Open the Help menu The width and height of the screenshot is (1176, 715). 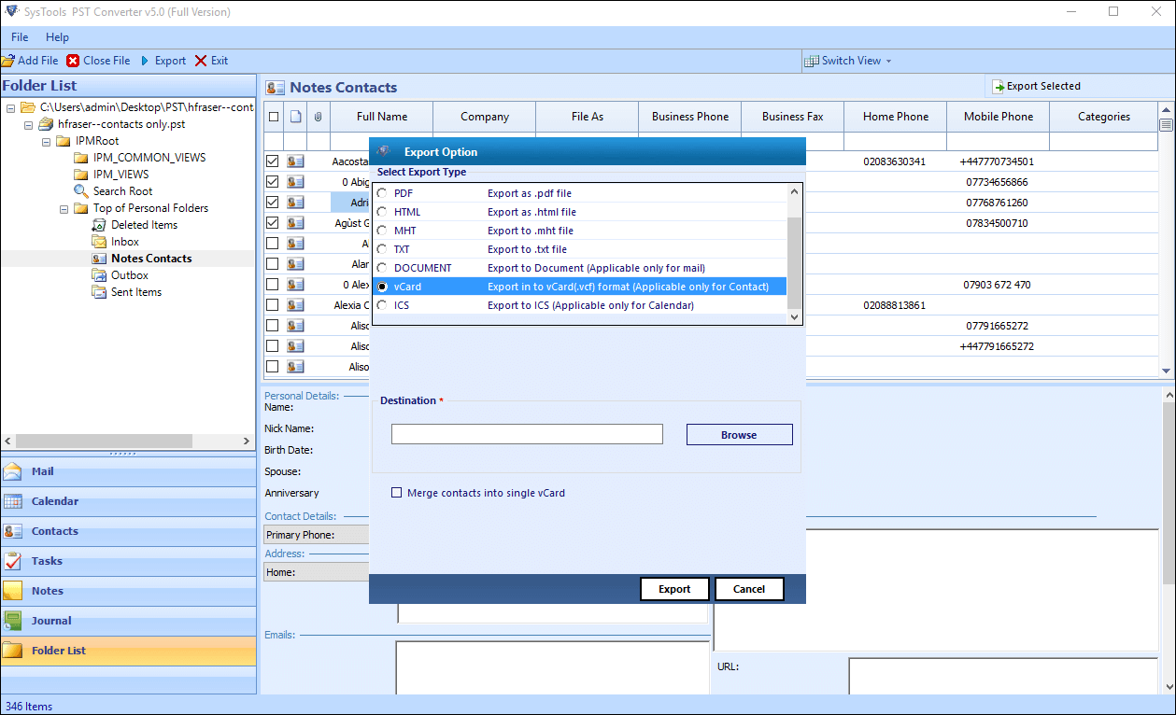[x=57, y=36]
